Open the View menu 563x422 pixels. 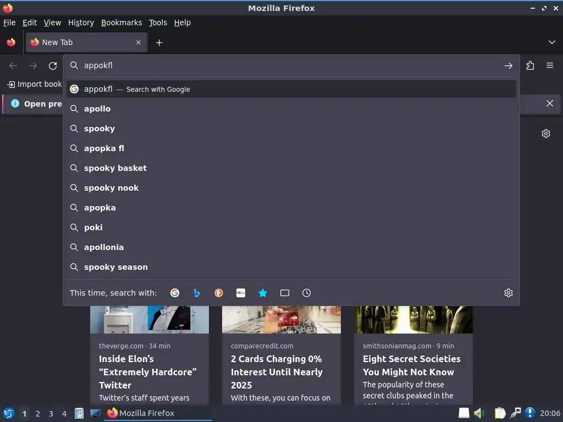[52, 23]
